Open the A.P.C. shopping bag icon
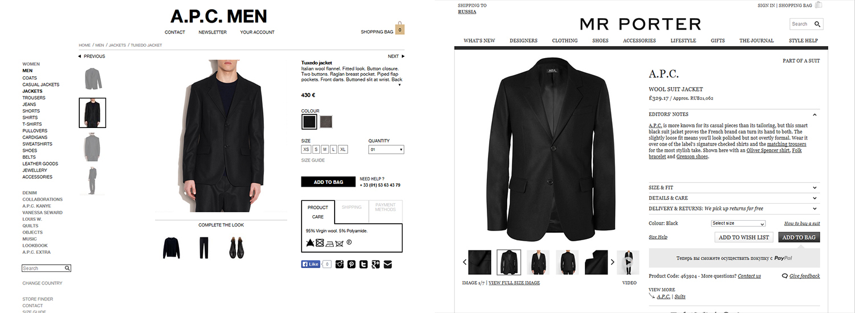855x313 pixels. tap(400, 28)
